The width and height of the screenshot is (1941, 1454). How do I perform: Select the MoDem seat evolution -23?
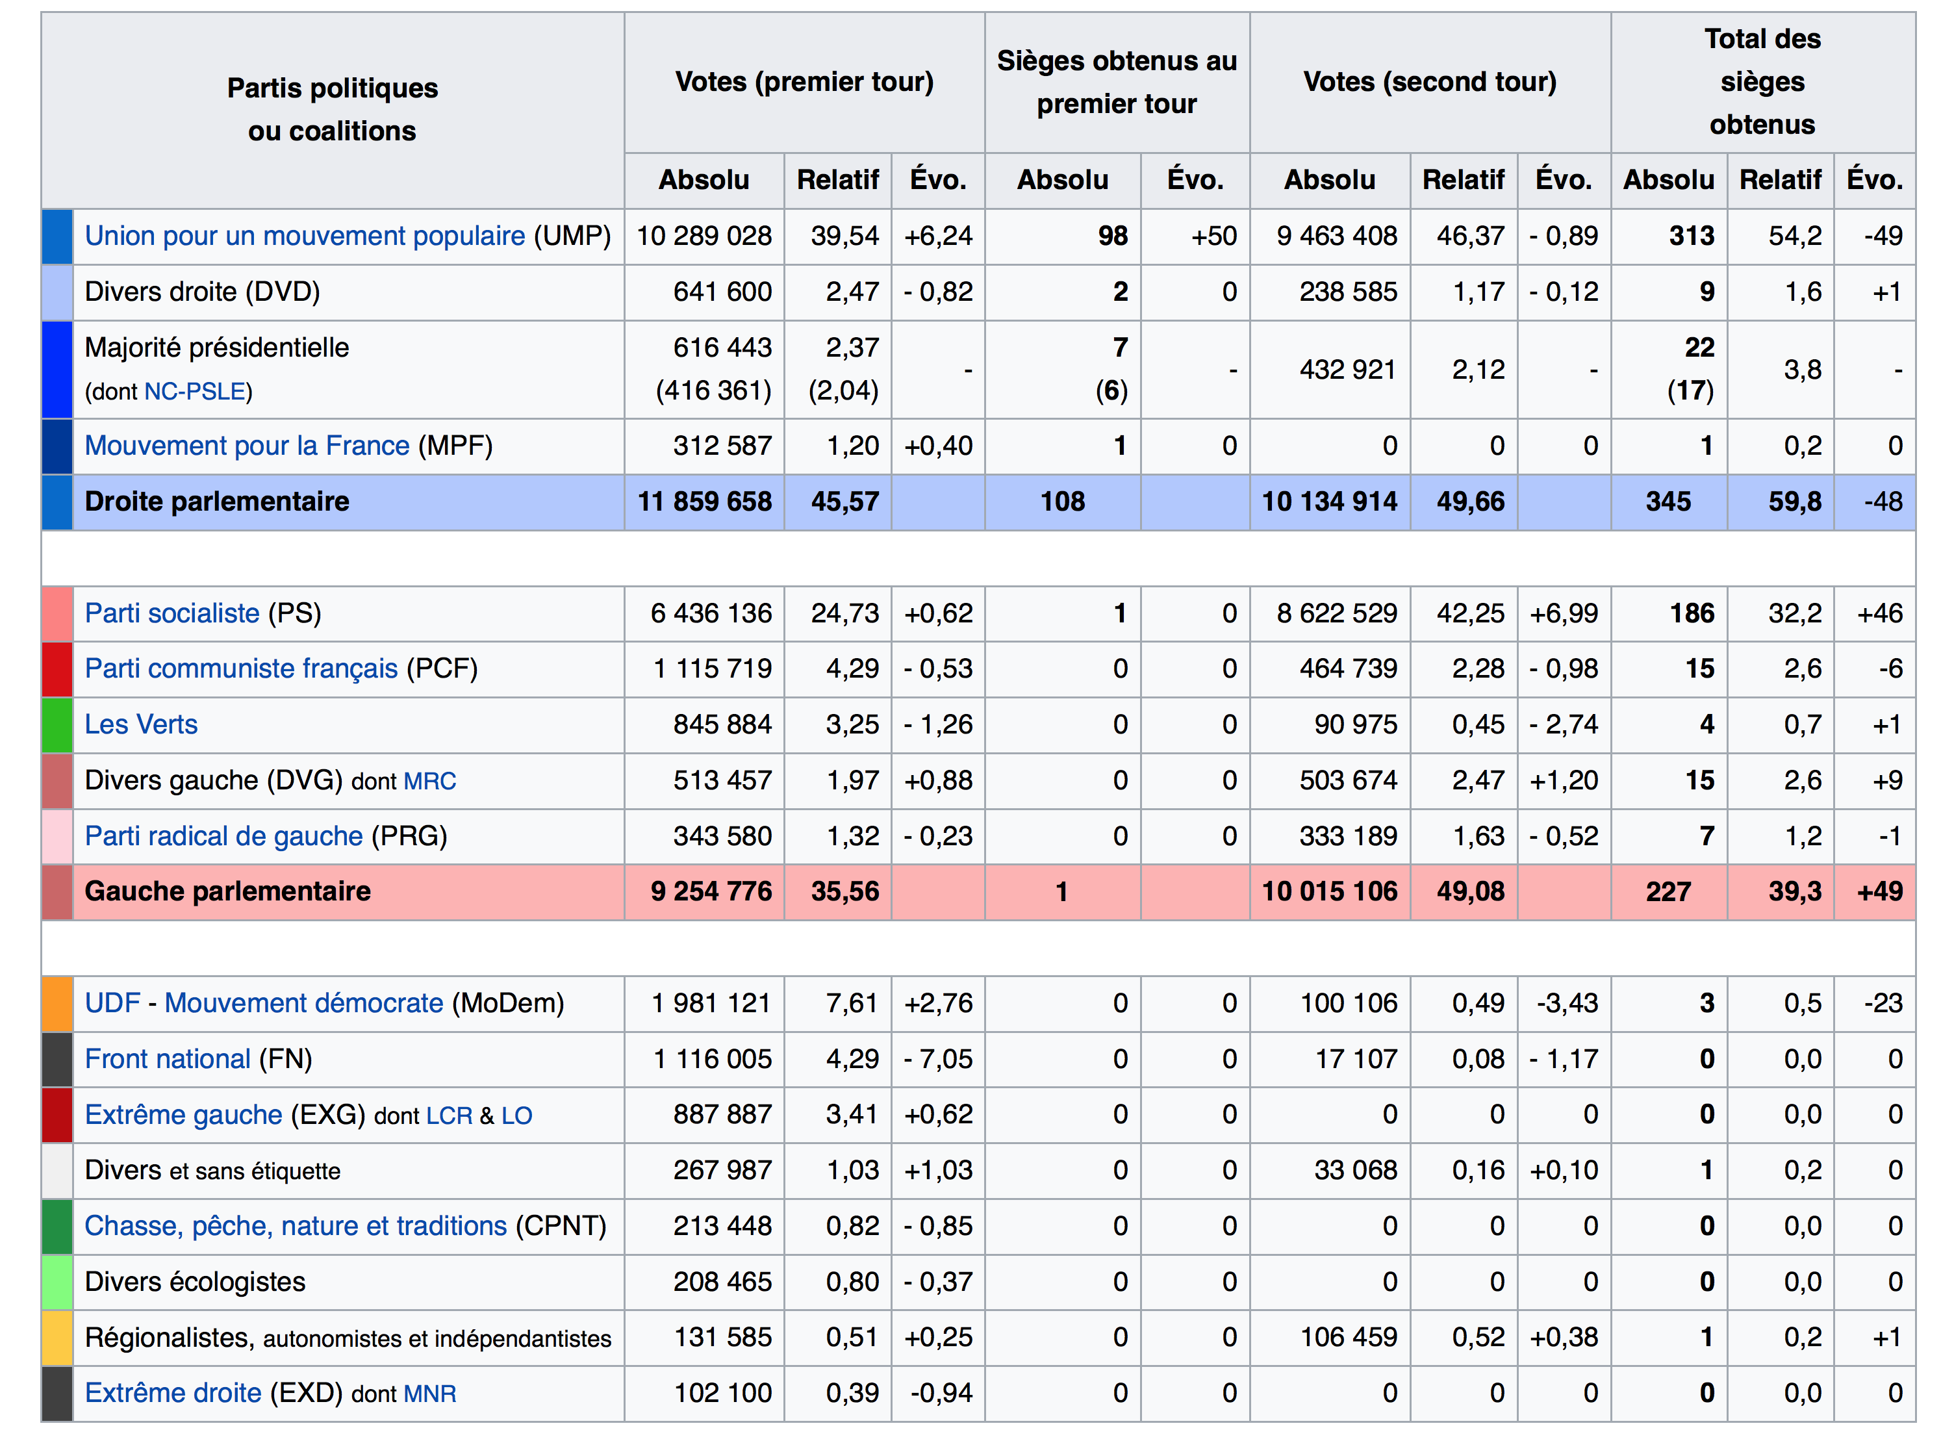(1883, 1003)
